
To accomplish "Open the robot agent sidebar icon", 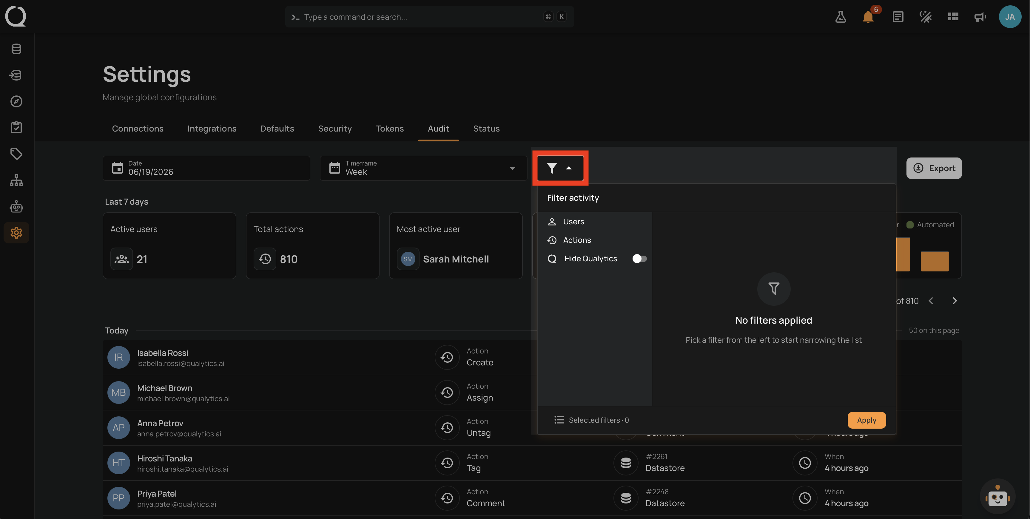I will point(16,207).
